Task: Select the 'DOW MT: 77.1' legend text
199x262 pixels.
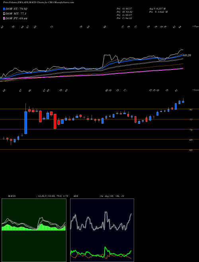Action: coord(16,14)
